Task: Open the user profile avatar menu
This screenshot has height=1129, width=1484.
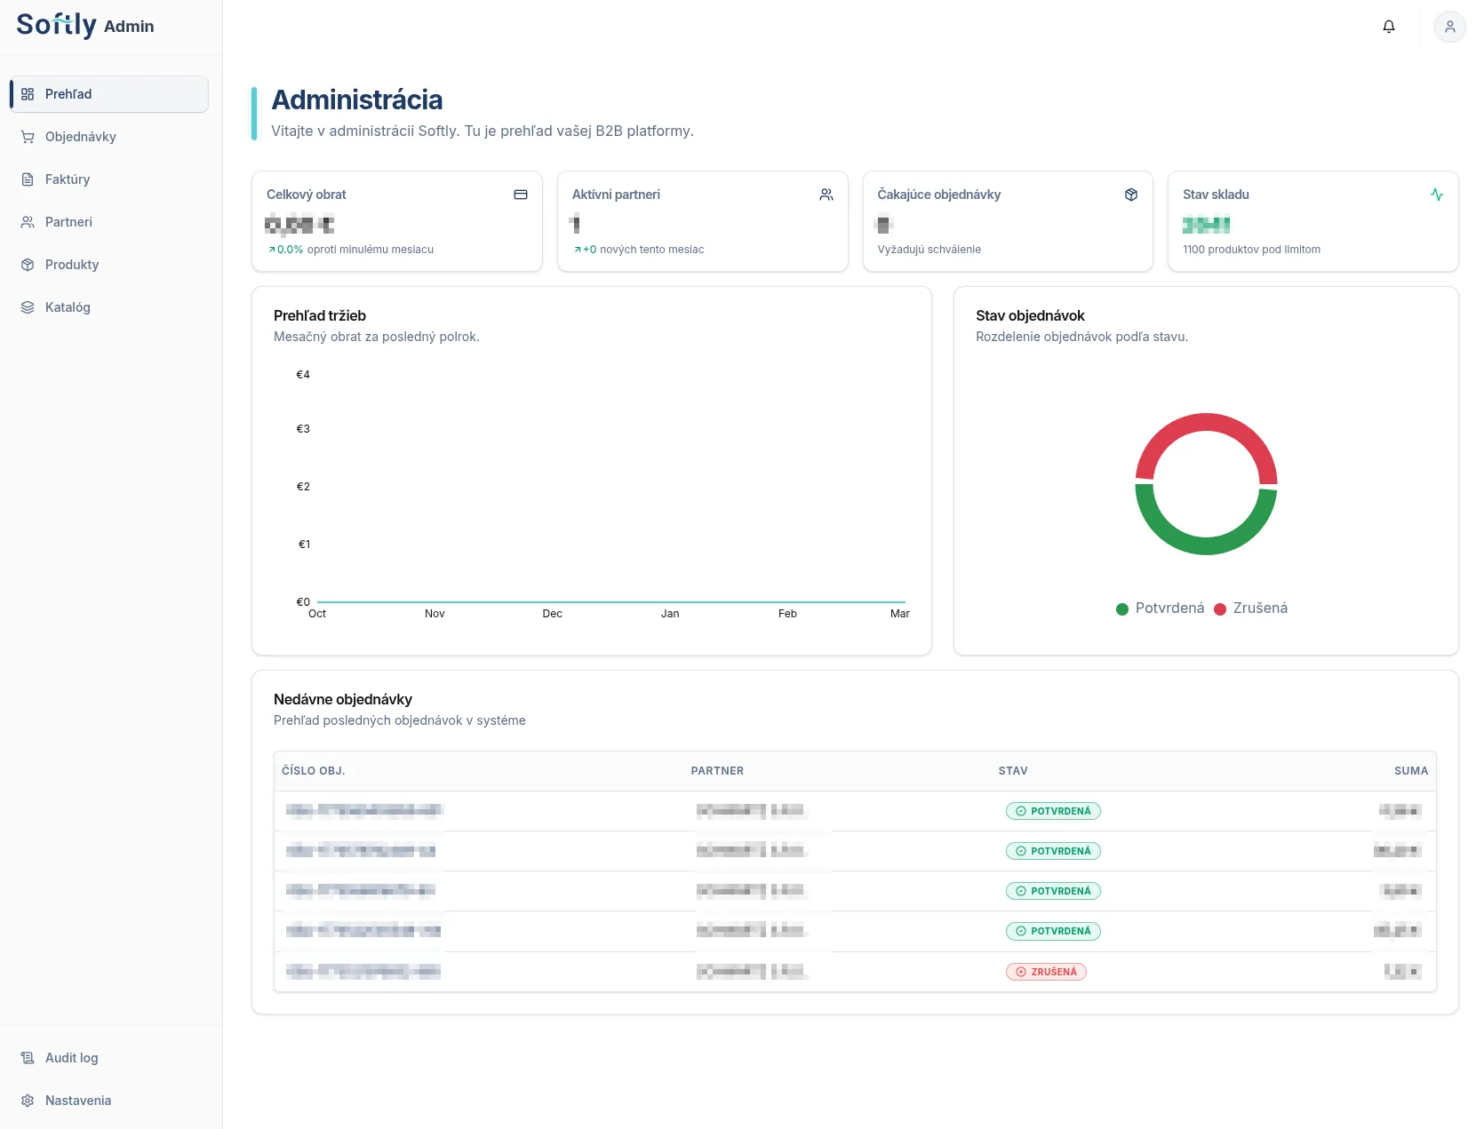Action: [1450, 27]
